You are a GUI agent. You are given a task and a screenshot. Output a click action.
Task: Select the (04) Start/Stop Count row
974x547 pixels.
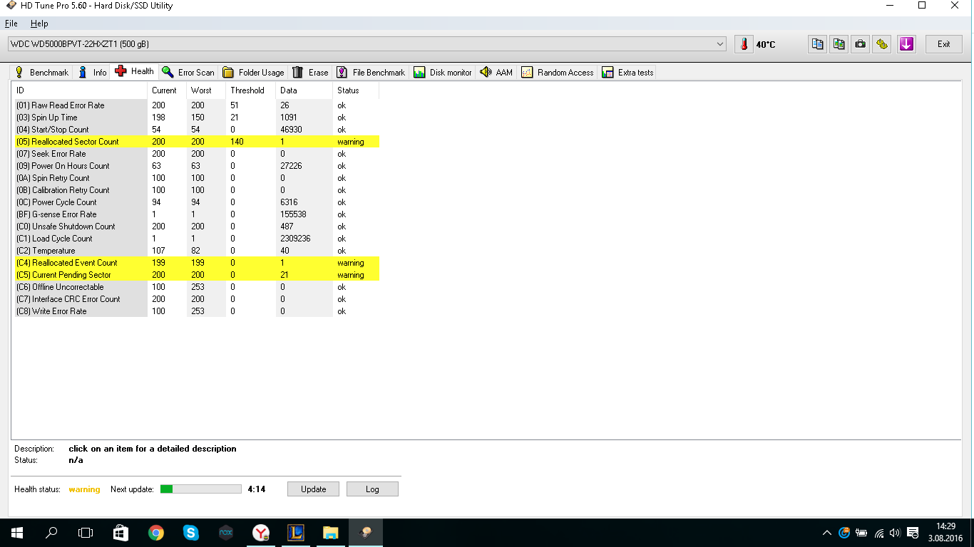[x=195, y=130]
